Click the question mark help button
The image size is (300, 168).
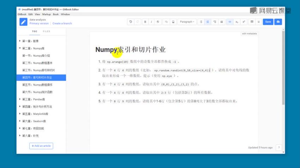tap(279, 147)
